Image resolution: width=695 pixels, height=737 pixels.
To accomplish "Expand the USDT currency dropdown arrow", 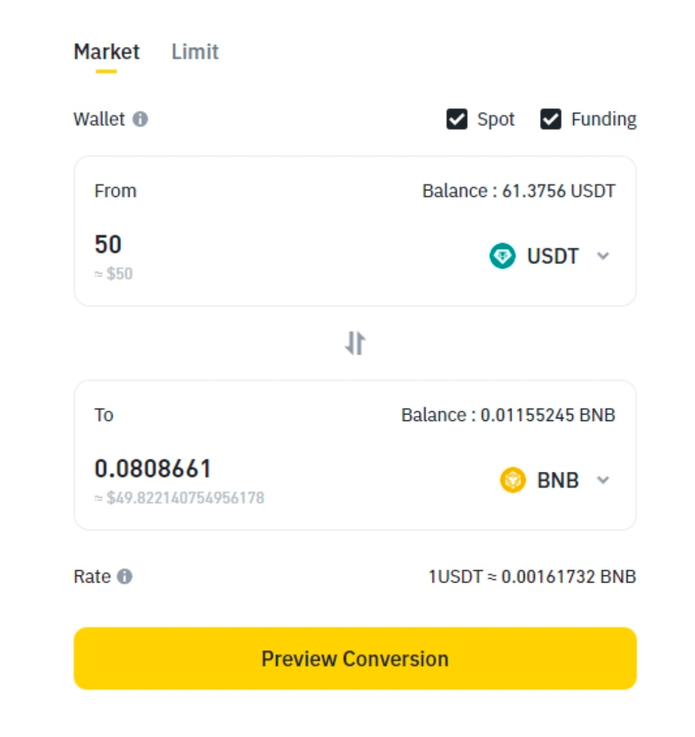I will click(603, 256).
